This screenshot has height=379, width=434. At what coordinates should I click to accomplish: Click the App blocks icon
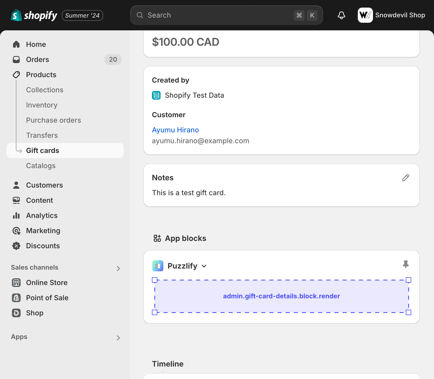point(157,238)
